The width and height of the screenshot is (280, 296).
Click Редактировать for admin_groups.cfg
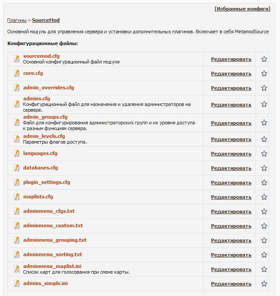click(231, 123)
